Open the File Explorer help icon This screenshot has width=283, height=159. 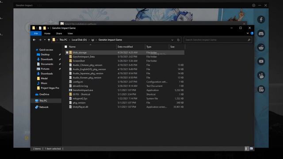click(x=252, y=34)
